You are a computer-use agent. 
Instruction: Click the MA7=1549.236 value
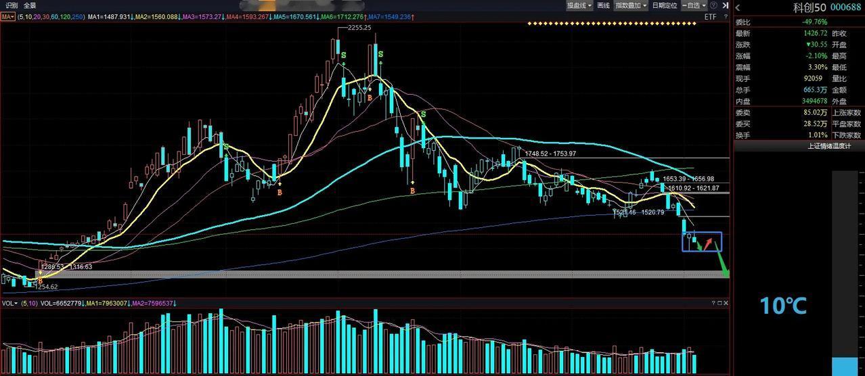pos(389,16)
